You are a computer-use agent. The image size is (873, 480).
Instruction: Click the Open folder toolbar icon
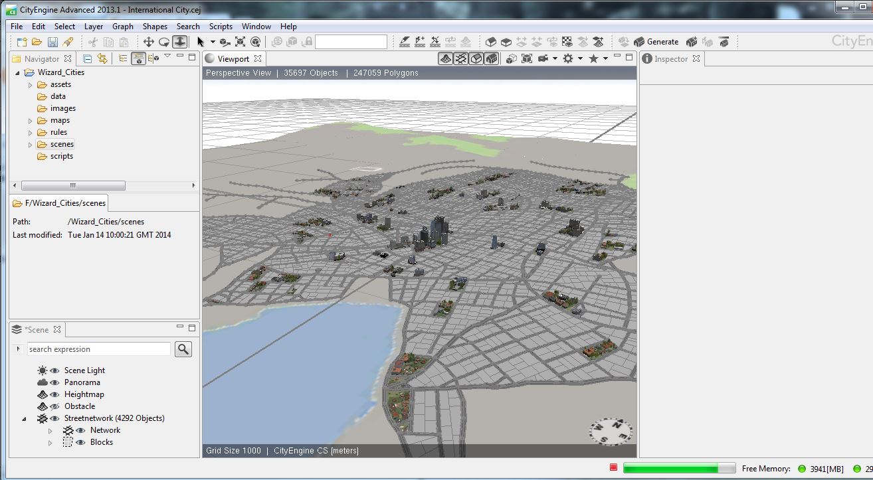pos(37,42)
